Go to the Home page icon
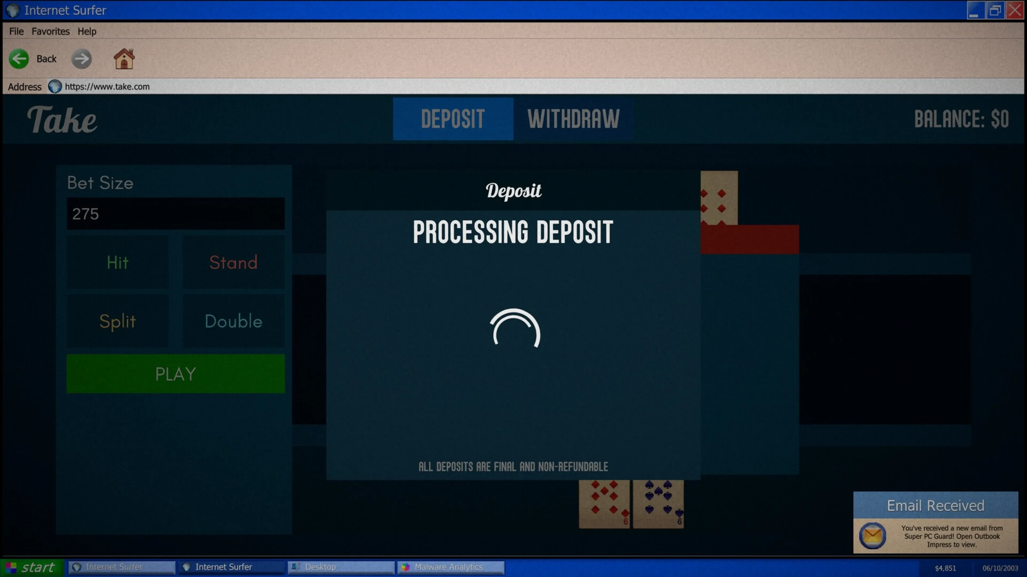Image resolution: width=1027 pixels, height=577 pixels. [x=124, y=59]
